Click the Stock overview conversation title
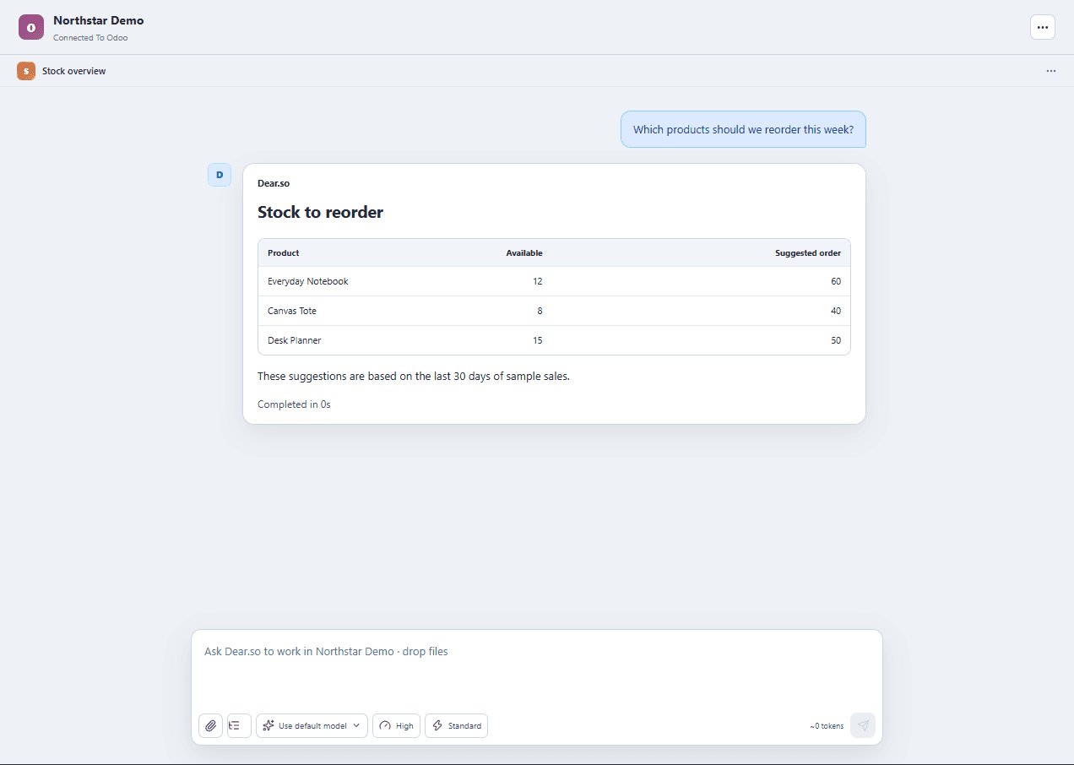Viewport: 1074px width, 765px height. click(74, 71)
